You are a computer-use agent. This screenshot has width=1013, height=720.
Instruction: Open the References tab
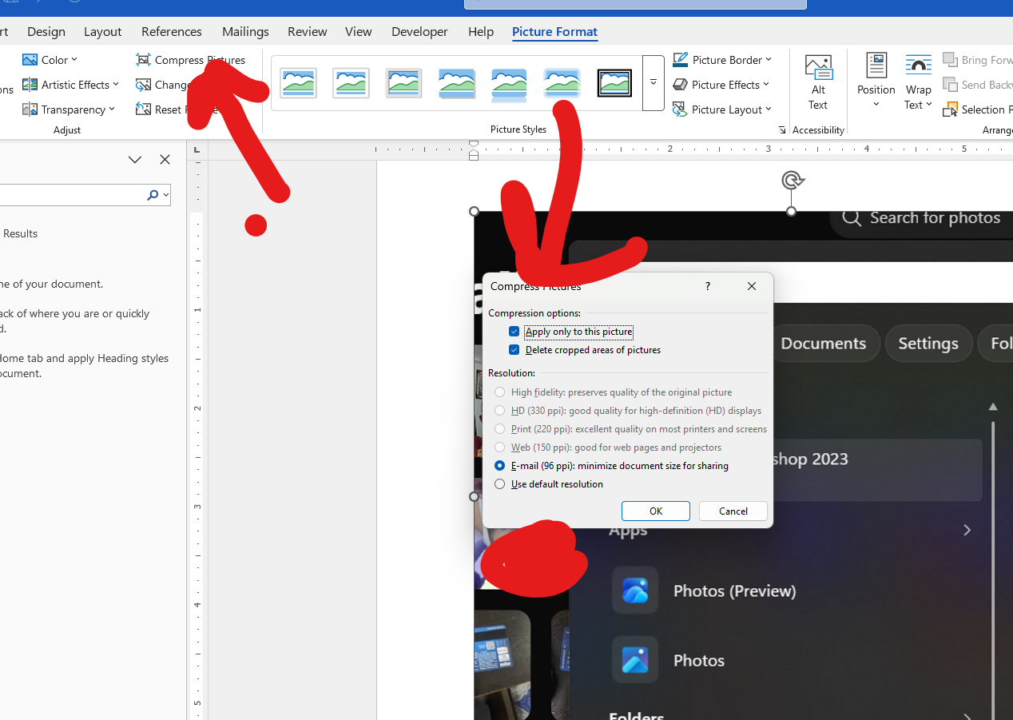point(172,32)
